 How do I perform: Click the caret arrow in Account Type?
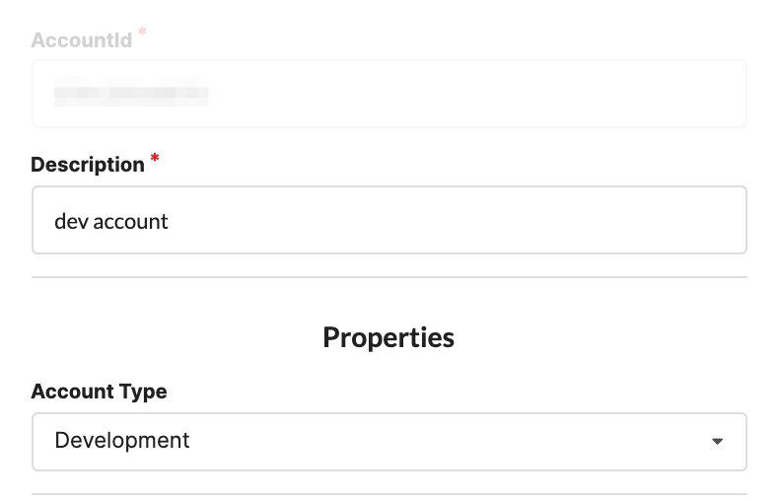click(x=717, y=441)
